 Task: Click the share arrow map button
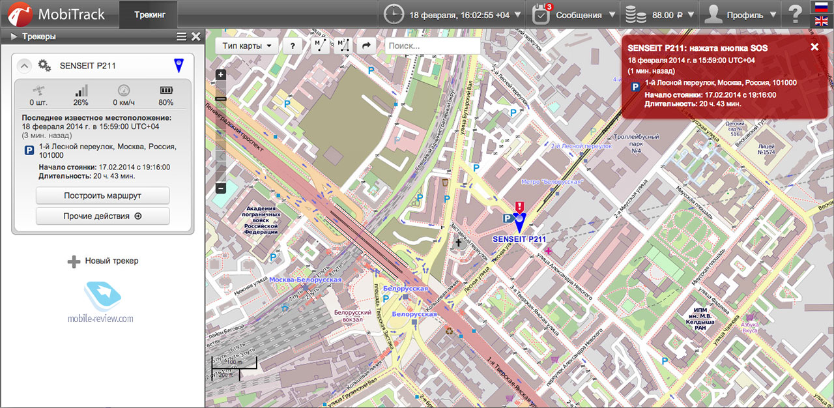pyautogui.click(x=366, y=46)
